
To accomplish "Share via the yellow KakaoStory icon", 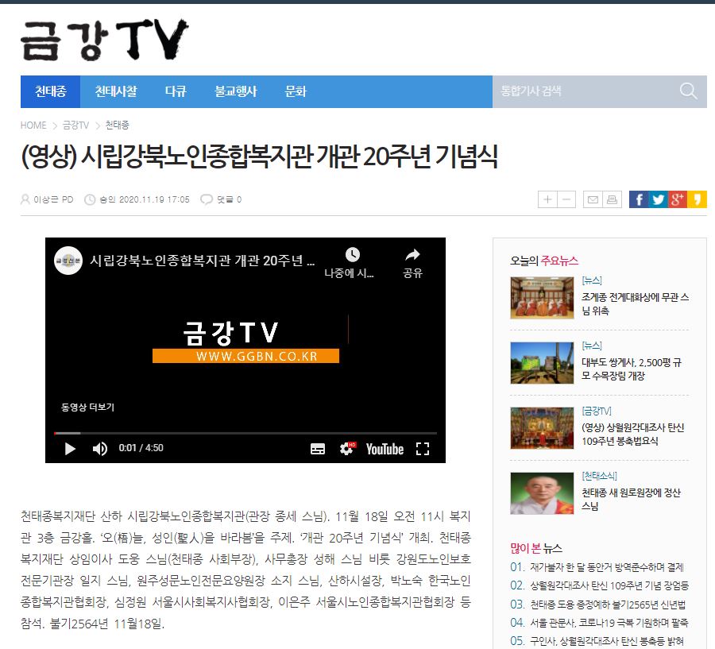I will point(698,199).
